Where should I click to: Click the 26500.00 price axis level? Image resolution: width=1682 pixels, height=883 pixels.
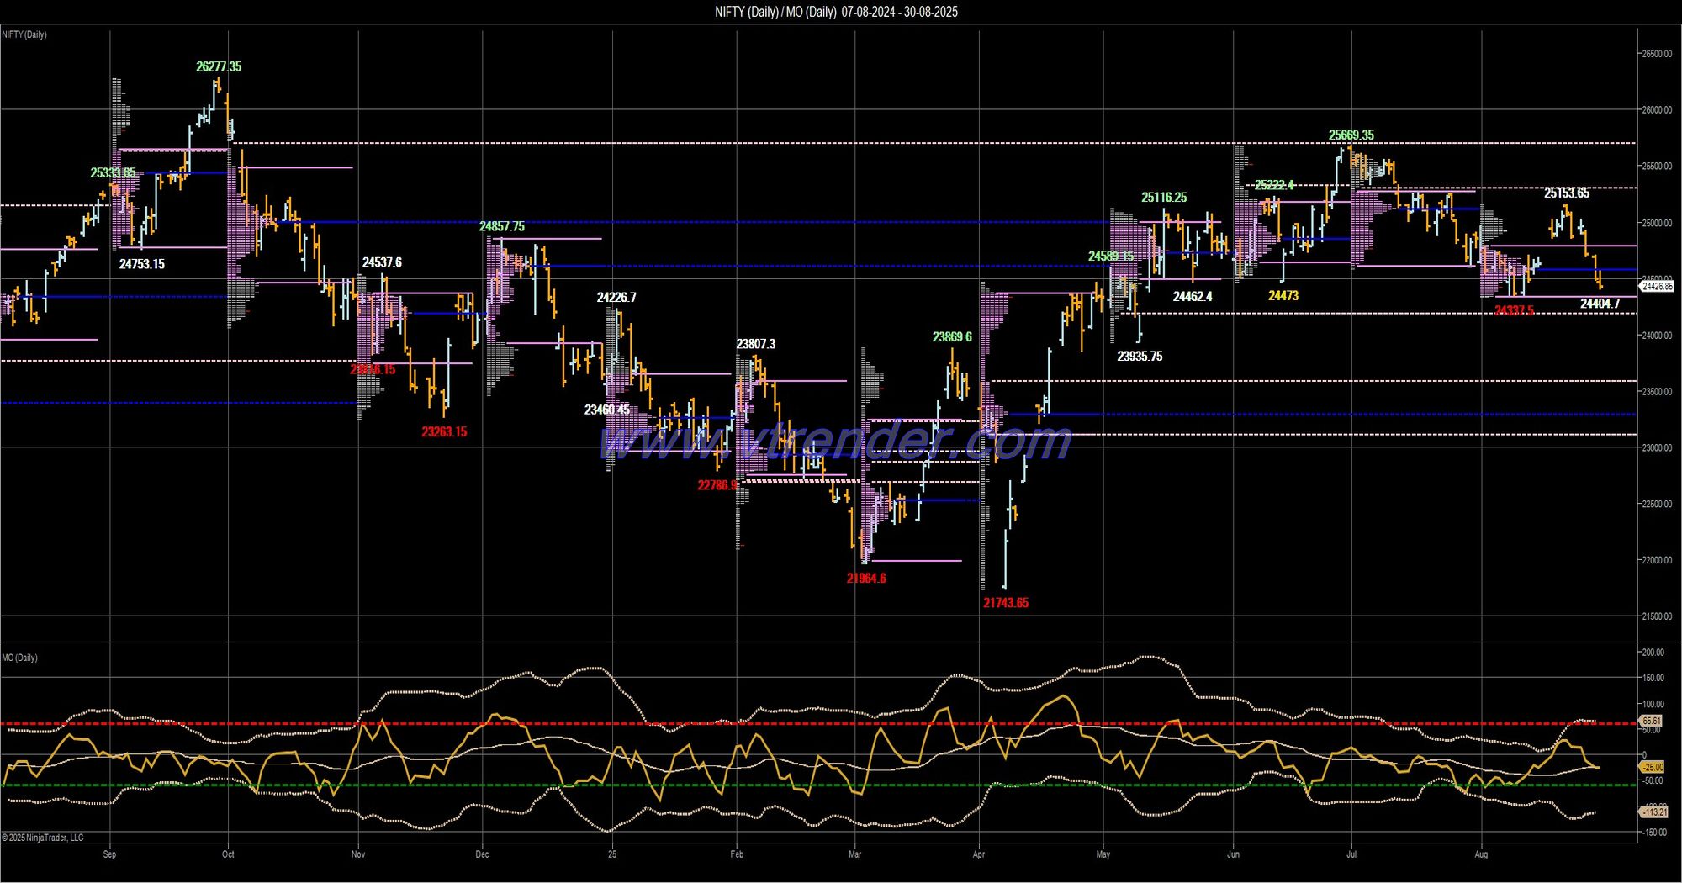[x=1657, y=54]
